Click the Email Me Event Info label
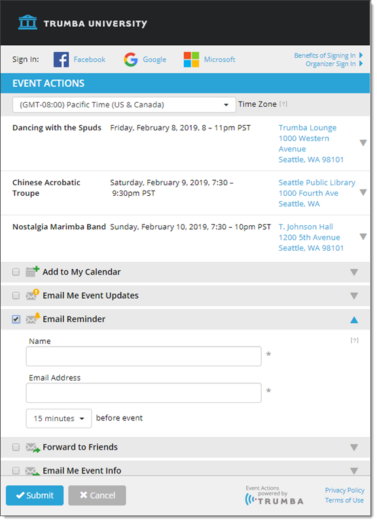This screenshot has height=522, width=377. coord(82,471)
